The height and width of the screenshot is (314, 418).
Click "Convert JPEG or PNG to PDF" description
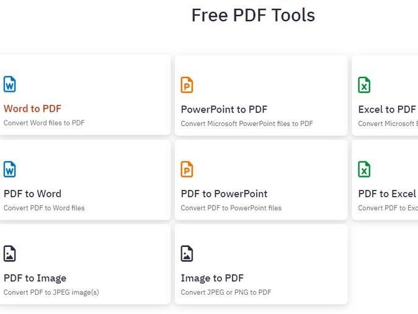pyautogui.click(x=226, y=292)
